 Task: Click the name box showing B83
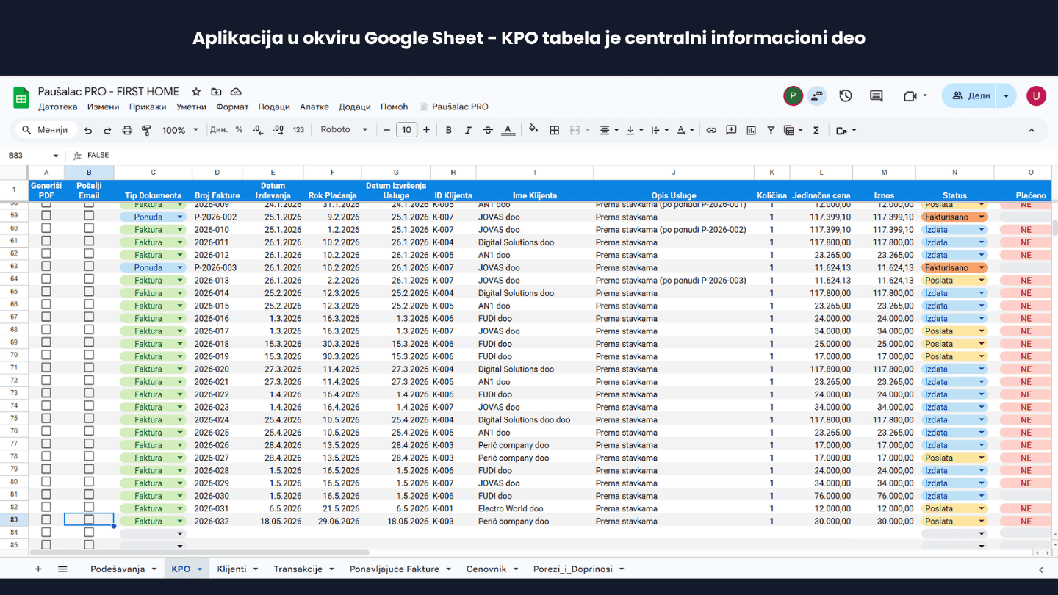34,156
